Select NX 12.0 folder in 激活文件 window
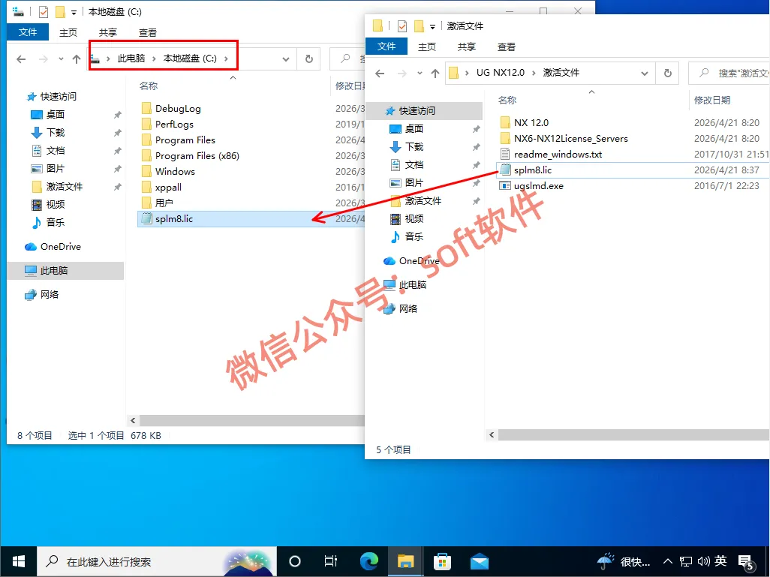This screenshot has width=770, height=577. (531, 123)
